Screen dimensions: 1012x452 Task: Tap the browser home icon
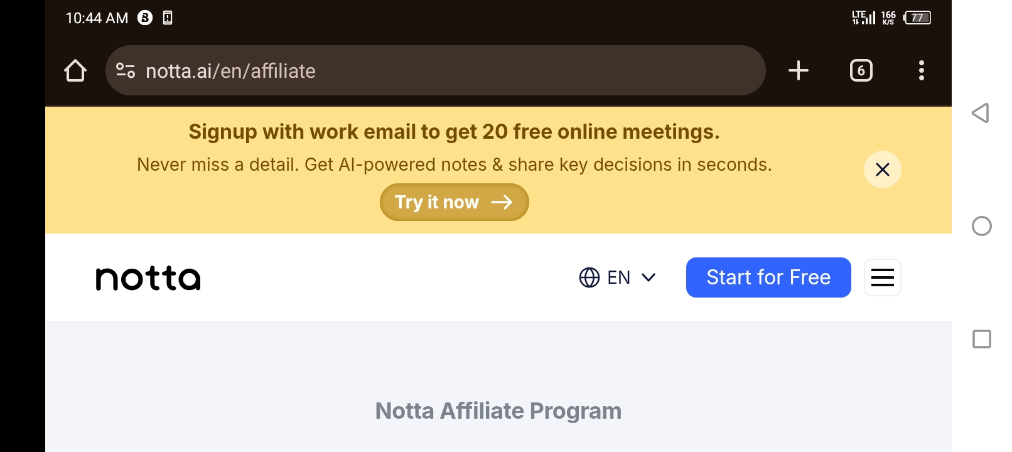(75, 70)
